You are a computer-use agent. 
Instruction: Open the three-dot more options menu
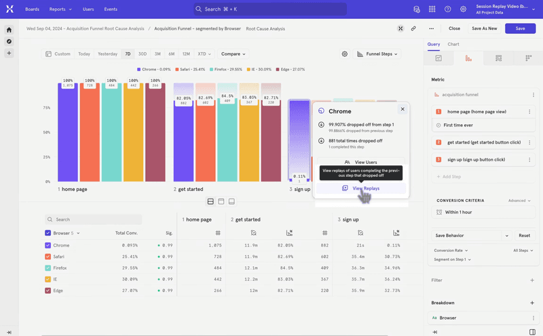(431, 28)
